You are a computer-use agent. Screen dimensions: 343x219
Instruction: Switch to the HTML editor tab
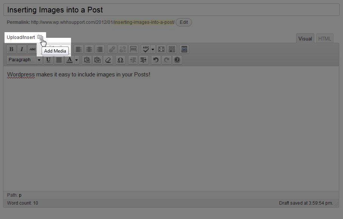click(324, 39)
